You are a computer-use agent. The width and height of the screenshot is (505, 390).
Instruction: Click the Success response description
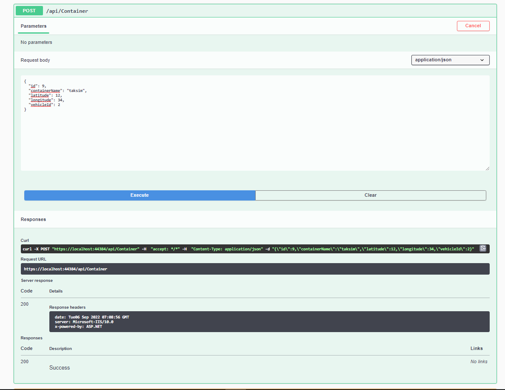point(59,367)
